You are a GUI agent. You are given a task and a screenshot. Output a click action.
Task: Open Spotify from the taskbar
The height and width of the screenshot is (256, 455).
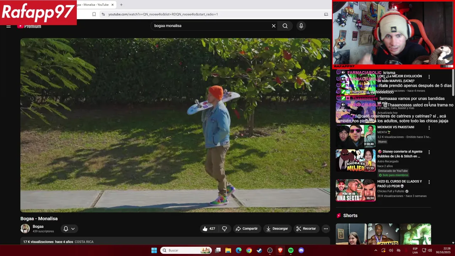tap(291, 250)
